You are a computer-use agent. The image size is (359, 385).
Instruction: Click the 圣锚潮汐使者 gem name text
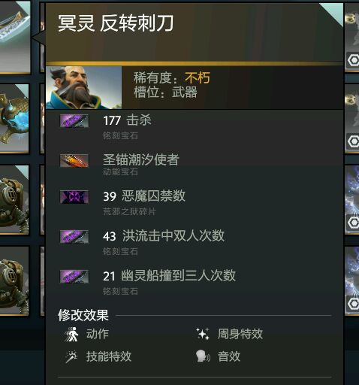coord(141,159)
